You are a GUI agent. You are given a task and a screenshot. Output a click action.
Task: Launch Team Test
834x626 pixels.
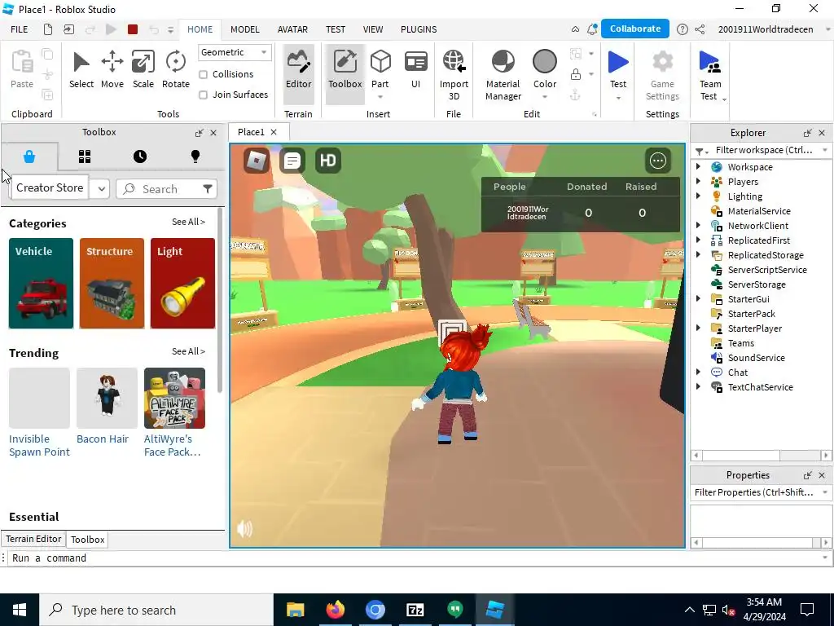[709, 75]
